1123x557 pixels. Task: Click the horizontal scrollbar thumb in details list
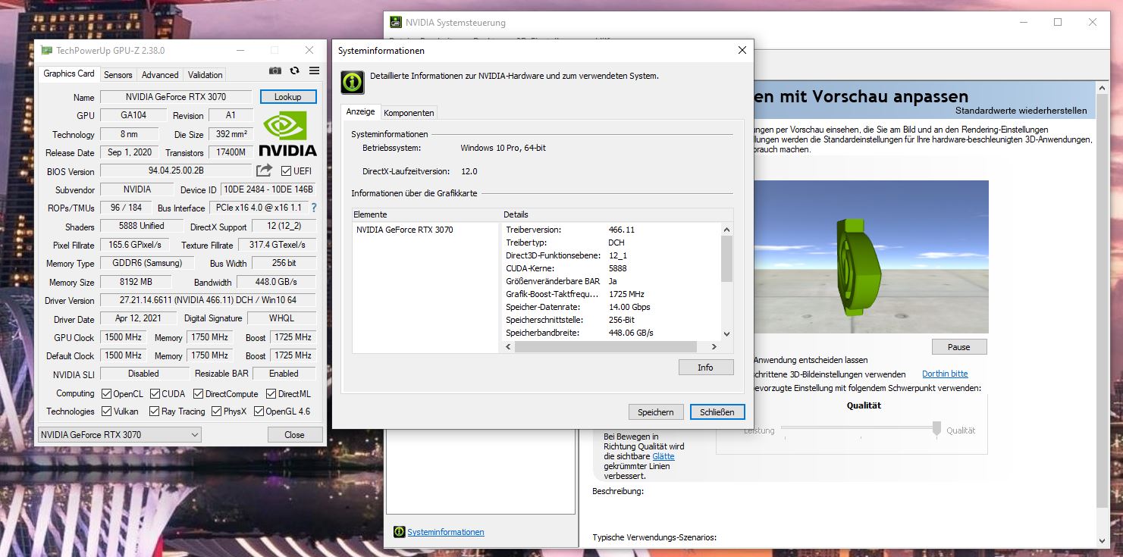[x=605, y=346]
